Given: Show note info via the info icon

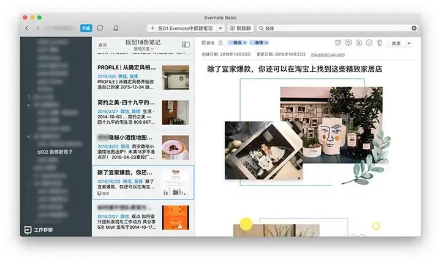Looking at the screenshot, I should pos(369,43).
